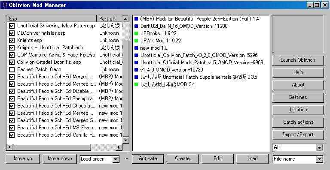Click the blue square beside しとしん版 Unofficial Patch Supplementals
This screenshot has width=330, height=170.
coord(136,77)
